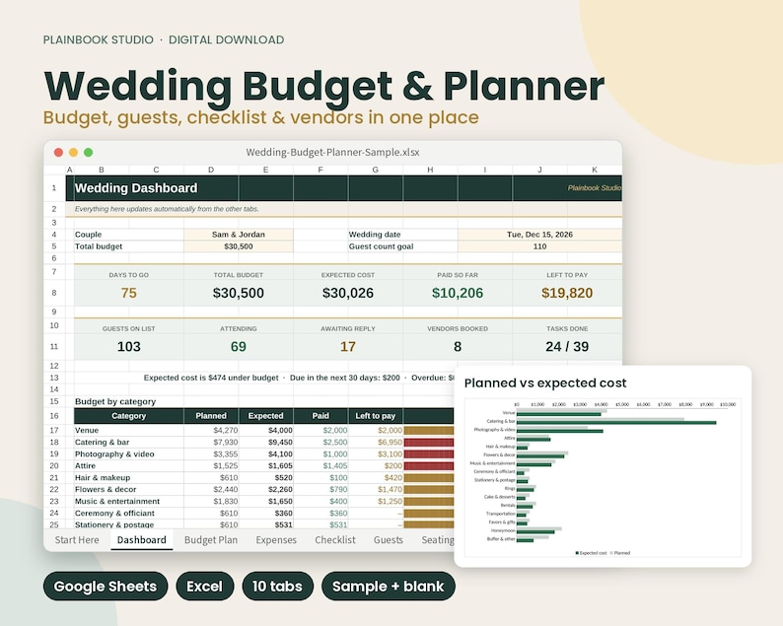The height and width of the screenshot is (626, 783).
Task: Click the Wedding Dashboard title cell
Action: [x=136, y=188]
